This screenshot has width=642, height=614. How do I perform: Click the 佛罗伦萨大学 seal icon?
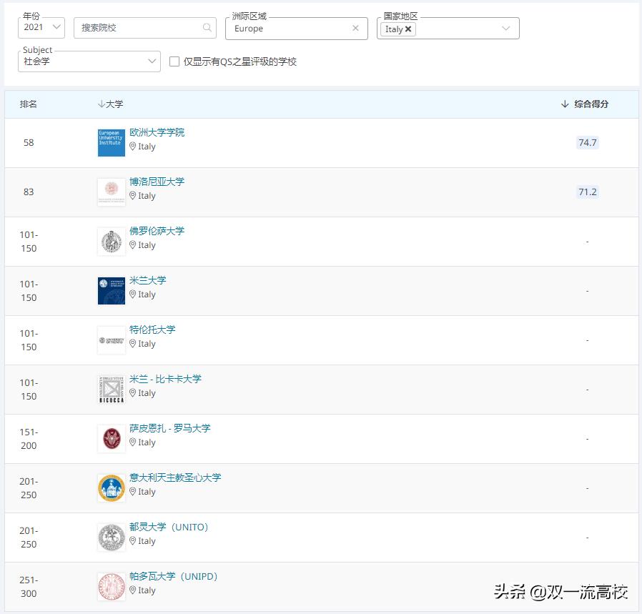tap(111, 240)
